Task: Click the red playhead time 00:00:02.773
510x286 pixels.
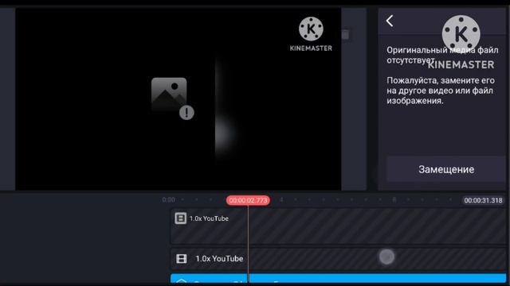Action: pyautogui.click(x=248, y=200)
